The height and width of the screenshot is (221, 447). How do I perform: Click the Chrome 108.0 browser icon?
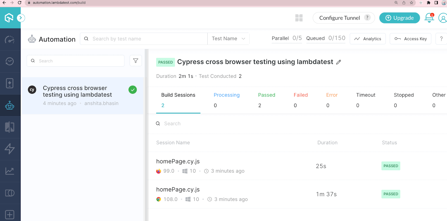pyautogui.click(x=159, y=199)
